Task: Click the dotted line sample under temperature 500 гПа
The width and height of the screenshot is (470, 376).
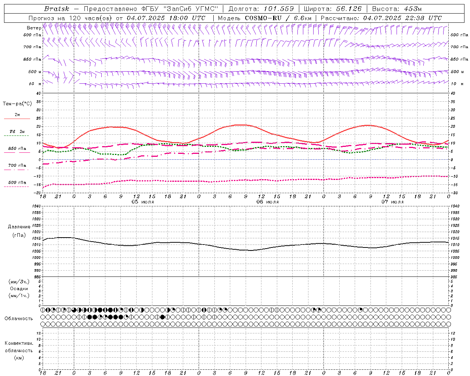Action: [16, 187]
